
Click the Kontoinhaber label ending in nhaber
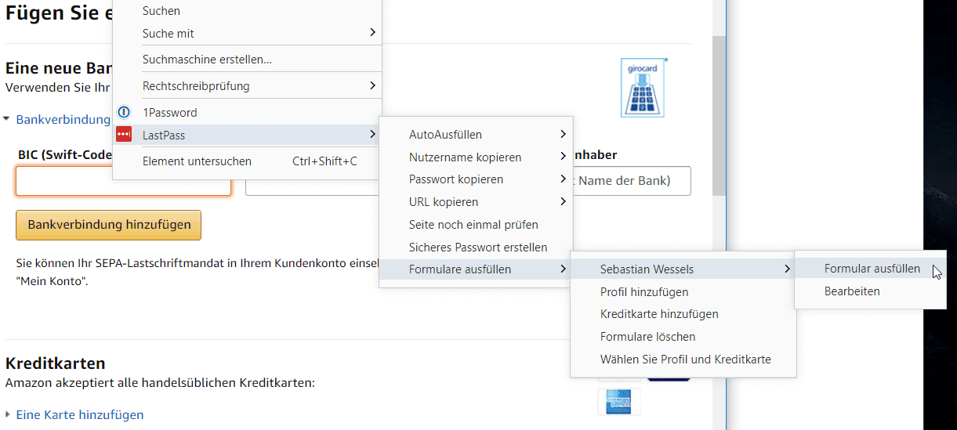tap(595, 155)
